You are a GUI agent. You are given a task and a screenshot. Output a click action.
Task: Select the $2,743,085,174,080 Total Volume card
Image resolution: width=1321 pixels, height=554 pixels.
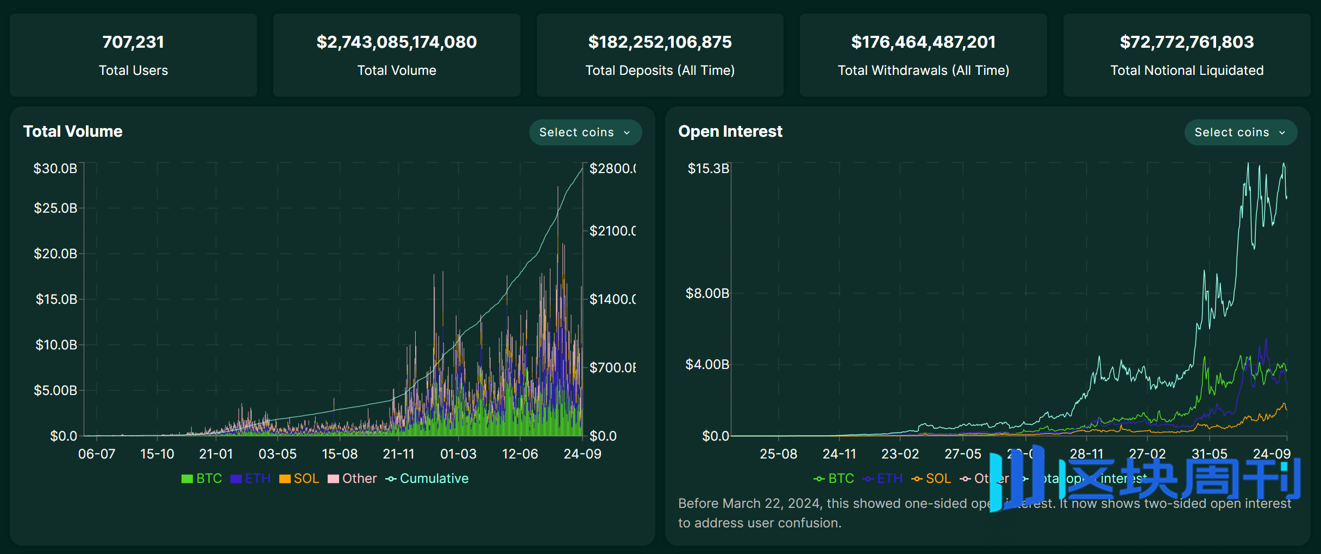tap(397, 55)
